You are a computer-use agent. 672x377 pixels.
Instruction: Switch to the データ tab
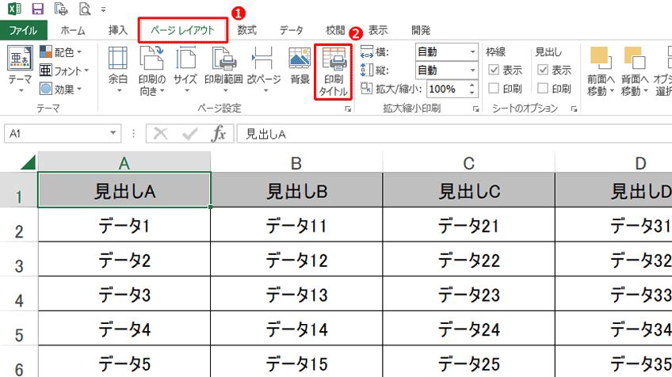(x=292, y=30)
